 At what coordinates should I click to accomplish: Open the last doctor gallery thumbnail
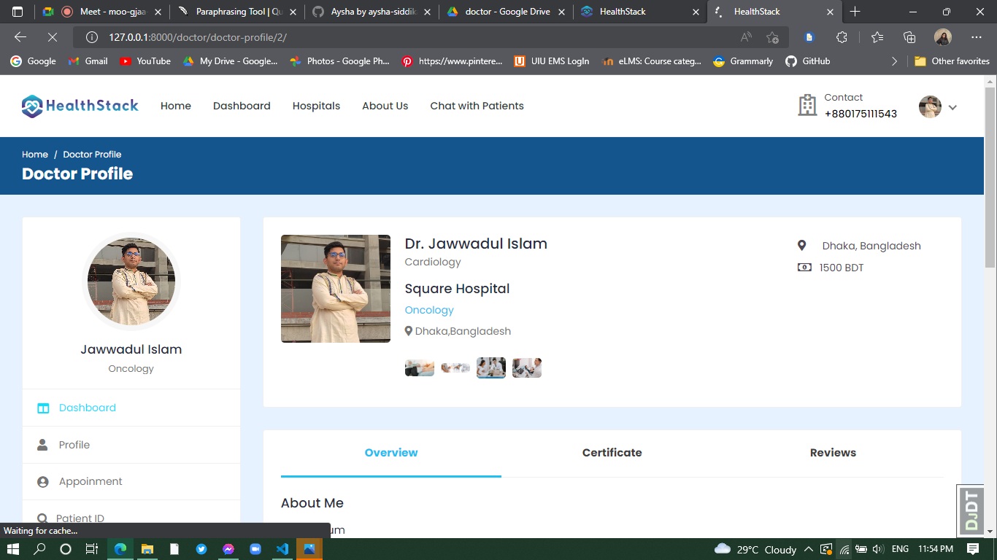526,367
